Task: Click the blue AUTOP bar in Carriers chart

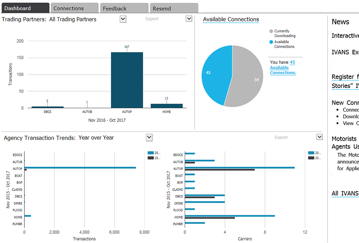Action: (x=239, y=167)
